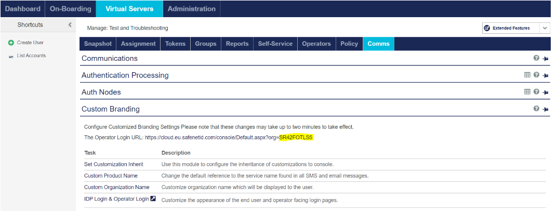Open table view for Authentication Processing

527,75
